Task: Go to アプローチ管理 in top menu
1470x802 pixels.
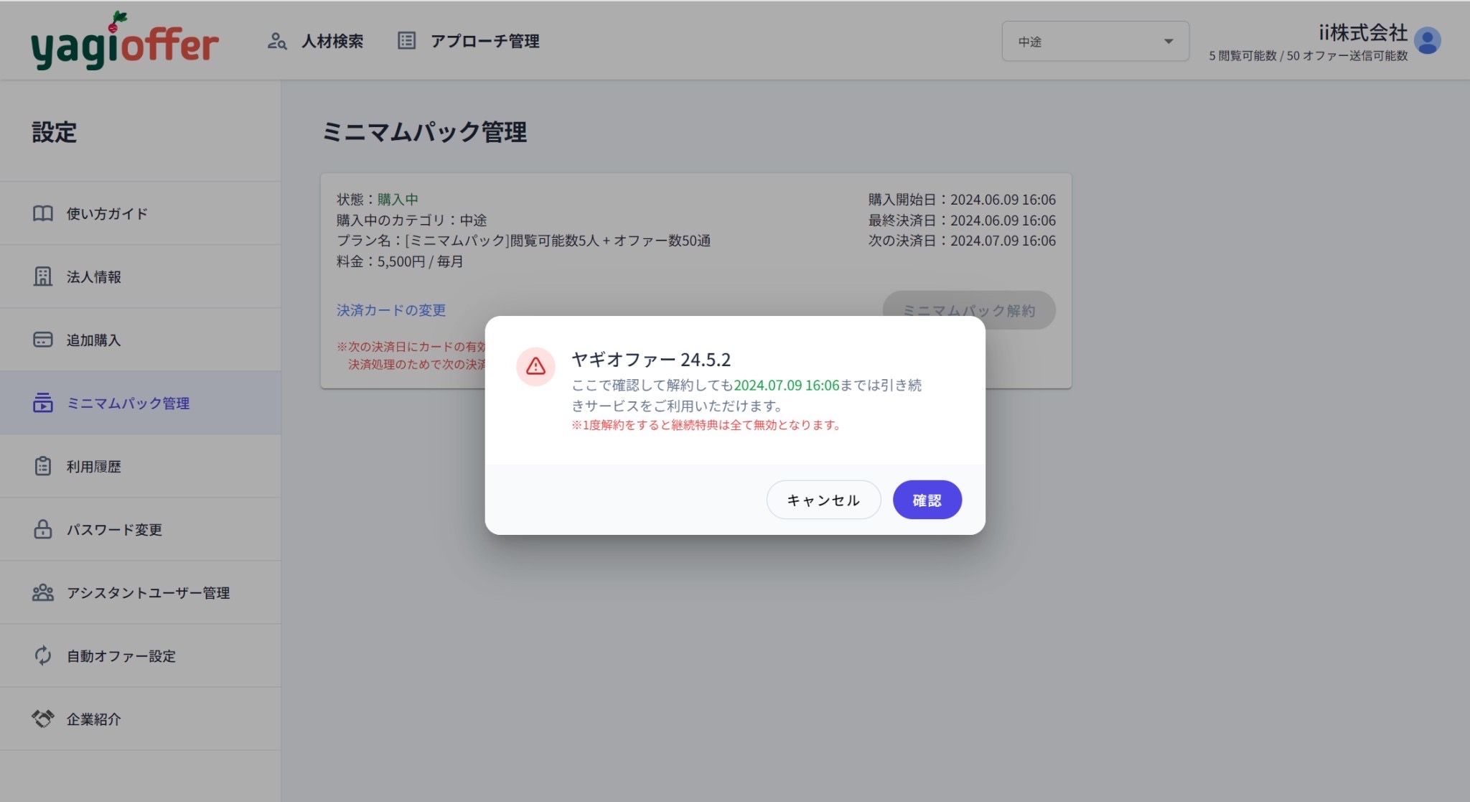Action: click(x=484, y=41)
